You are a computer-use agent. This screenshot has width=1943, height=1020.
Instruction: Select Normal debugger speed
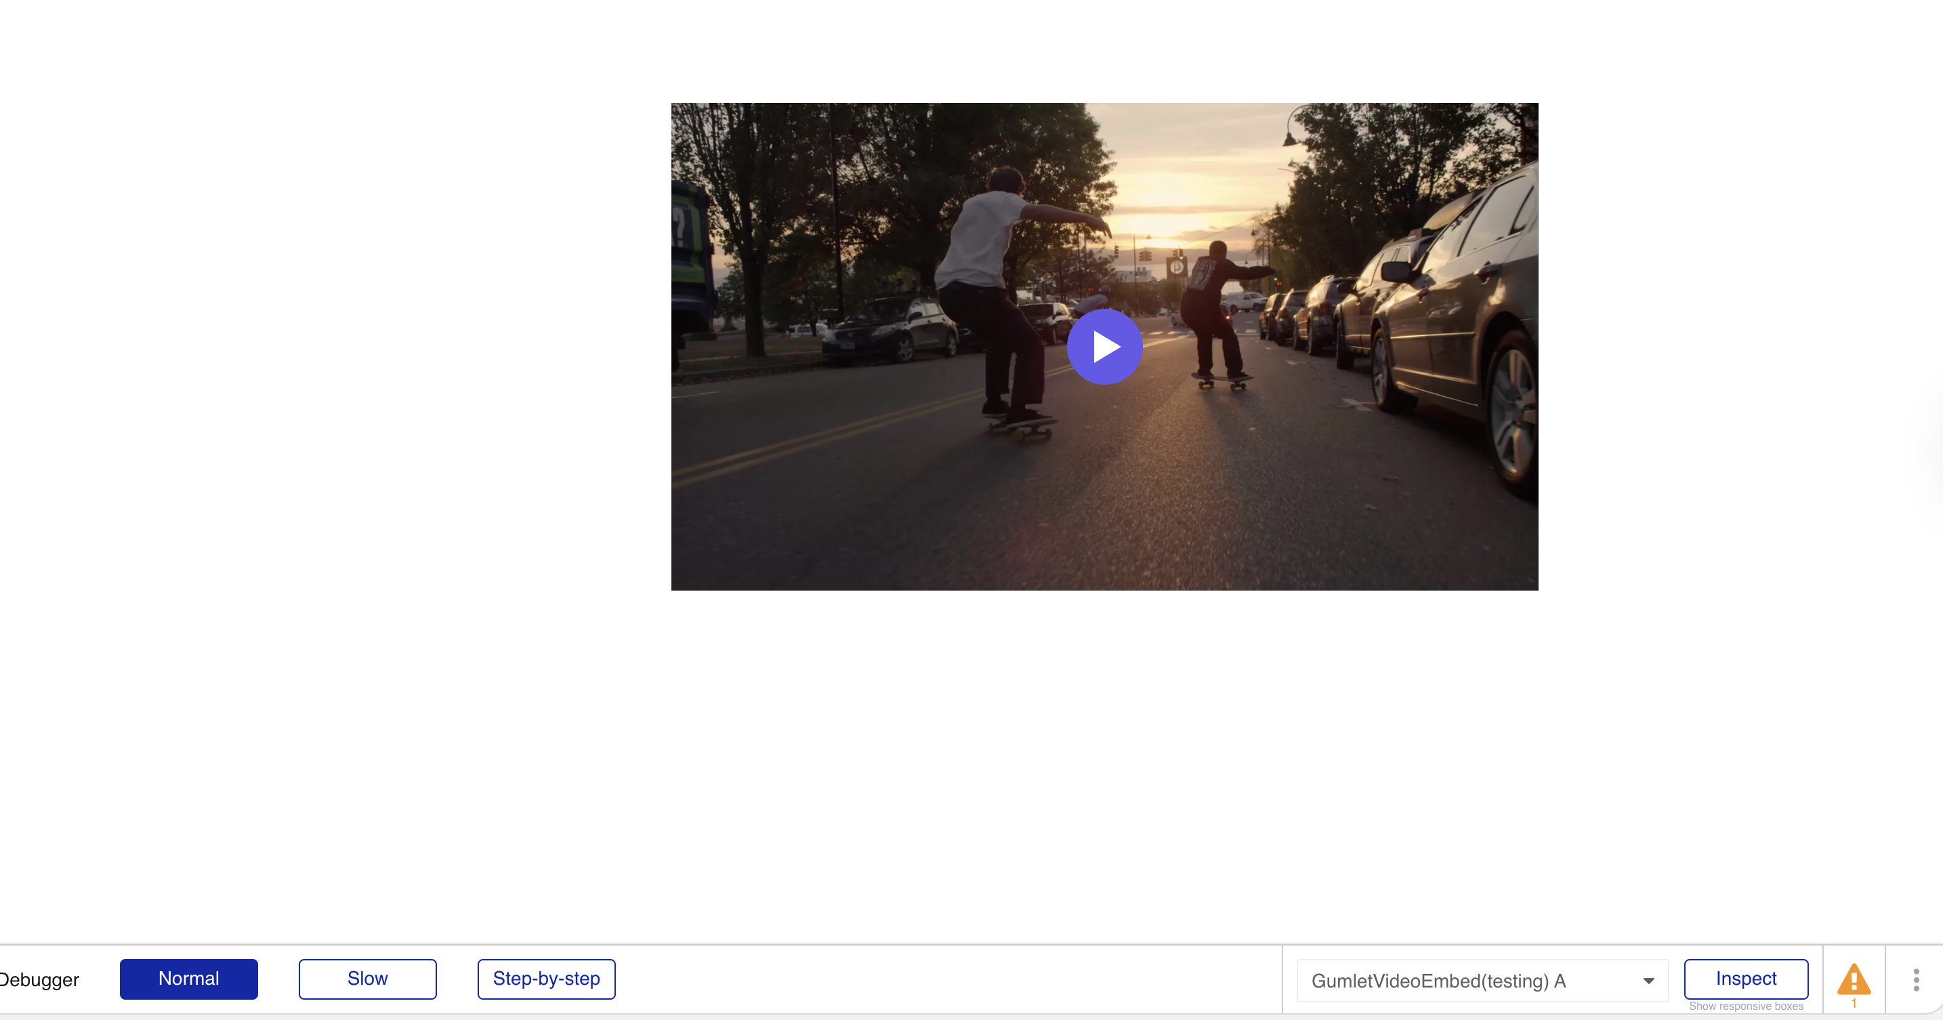pos(188,979)
